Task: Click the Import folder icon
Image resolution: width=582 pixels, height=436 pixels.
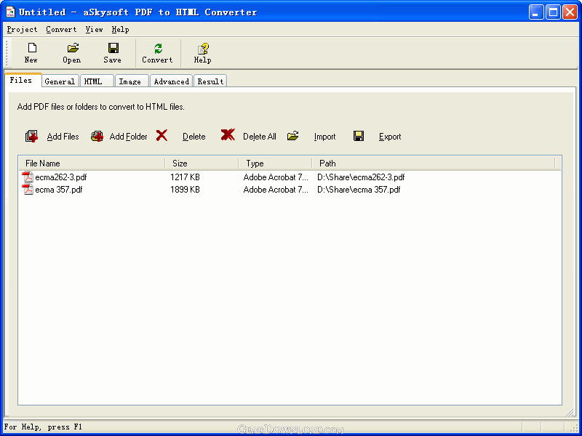Action: tap(293, 136)
